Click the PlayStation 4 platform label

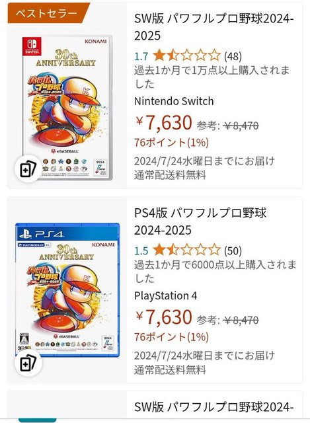(166, 295)
